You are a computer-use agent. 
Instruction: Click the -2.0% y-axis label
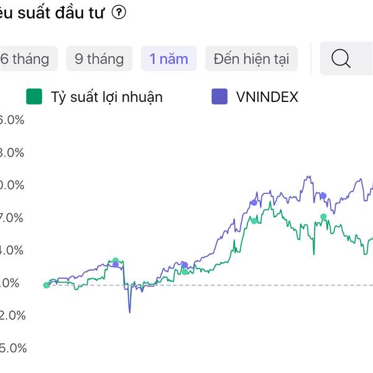[12, 315]
